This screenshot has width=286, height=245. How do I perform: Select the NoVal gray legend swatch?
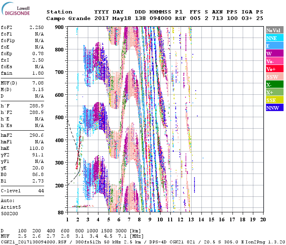coord(274,30)
